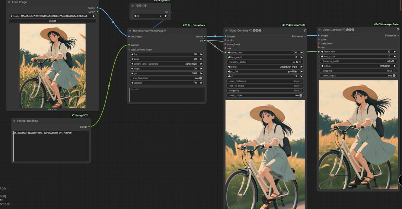Click the crf value slider field
Viewport: 402px width, 209px height.
click(x=265, y=76)
